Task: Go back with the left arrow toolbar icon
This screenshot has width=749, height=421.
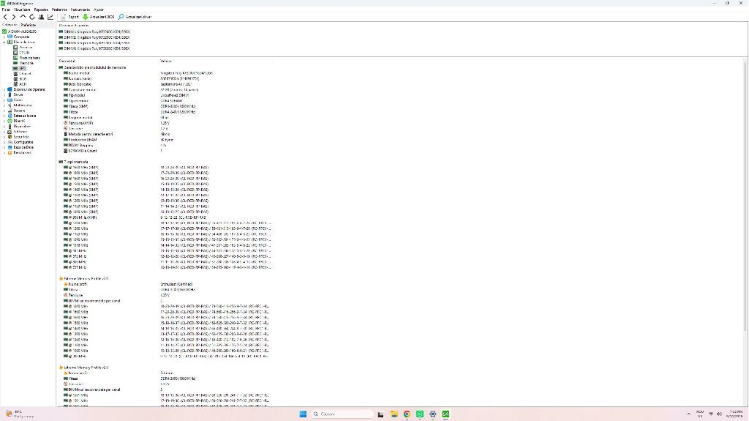Action: click(x=5, y=17)
